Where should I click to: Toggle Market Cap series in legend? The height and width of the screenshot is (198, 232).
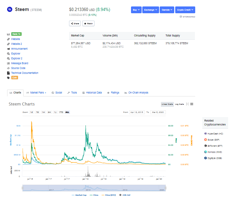pos(79,195)
